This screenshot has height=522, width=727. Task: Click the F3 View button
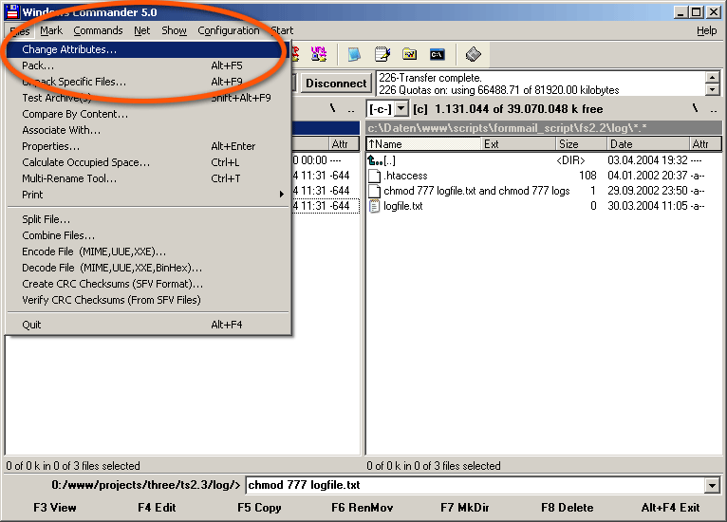point(55,508)
